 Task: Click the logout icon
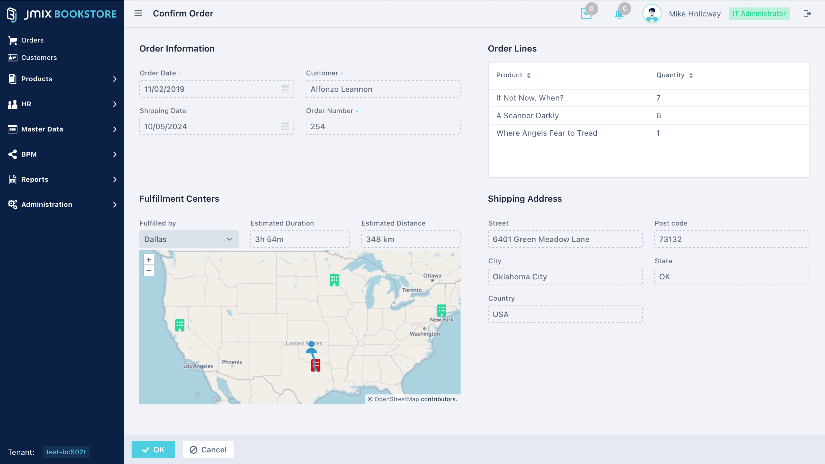coord(807,14)
